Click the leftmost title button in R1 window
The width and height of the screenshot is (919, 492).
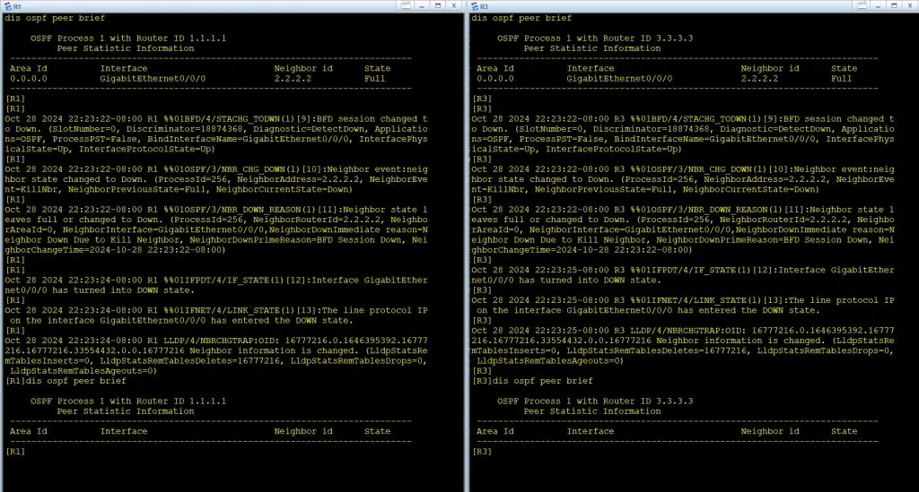coord(405,5)
